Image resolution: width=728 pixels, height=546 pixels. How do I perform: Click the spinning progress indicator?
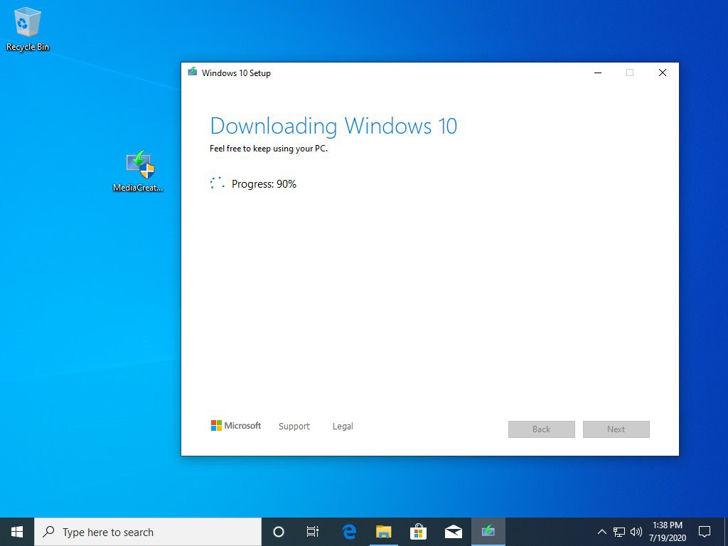(x=217, y=183)
